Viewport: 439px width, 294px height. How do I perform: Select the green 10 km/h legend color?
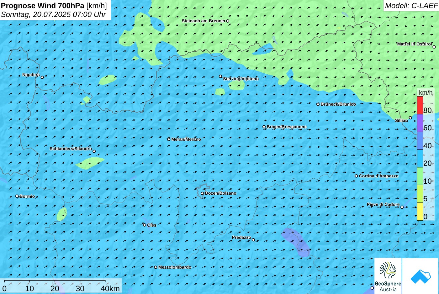tap(420, 176)
